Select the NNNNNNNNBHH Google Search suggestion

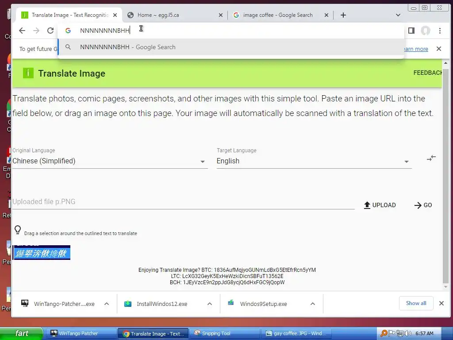(230, 47)
